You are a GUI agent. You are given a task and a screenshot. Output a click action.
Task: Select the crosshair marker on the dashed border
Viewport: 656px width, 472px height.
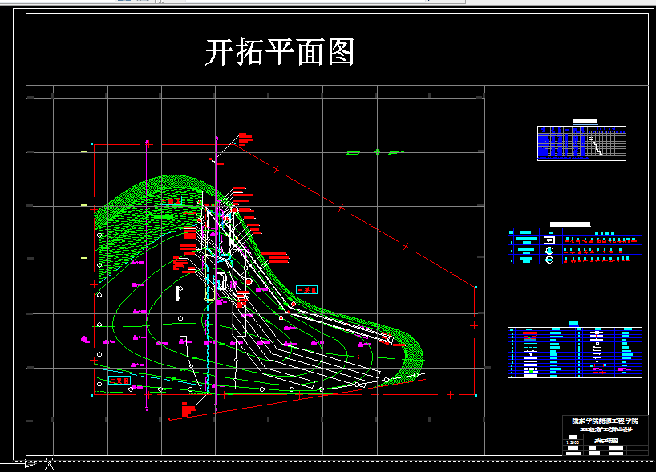coord(50,464)
